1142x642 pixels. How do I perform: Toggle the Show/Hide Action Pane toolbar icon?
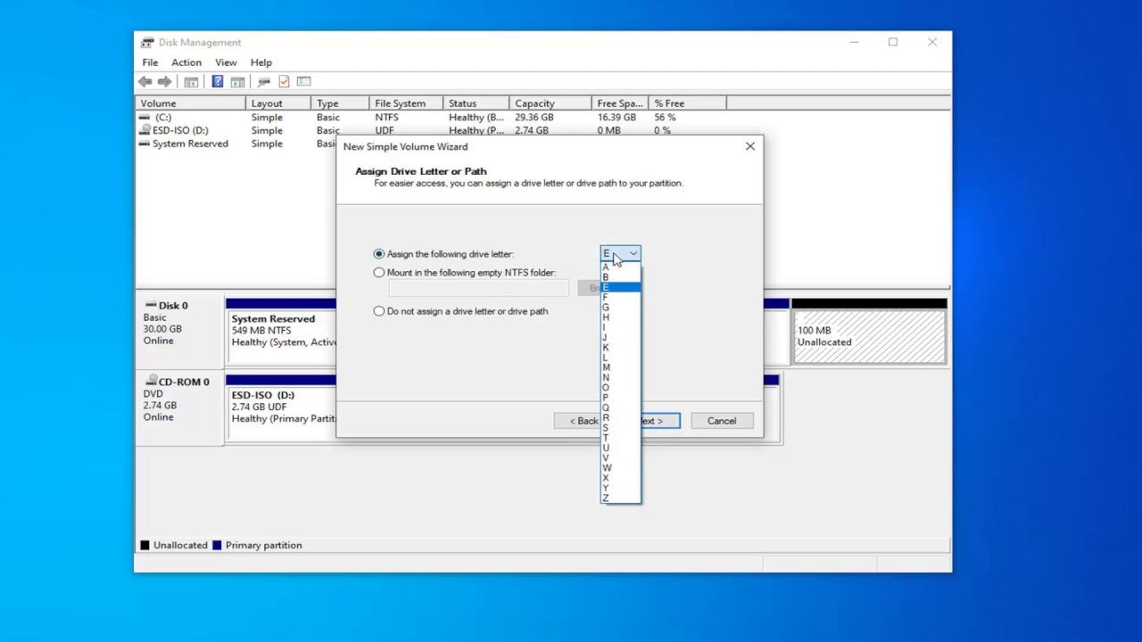(x=237, y=81)
